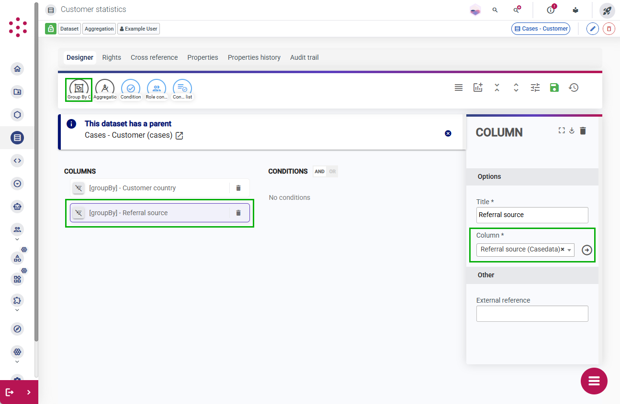Open the reading book icon

point(575,10)
